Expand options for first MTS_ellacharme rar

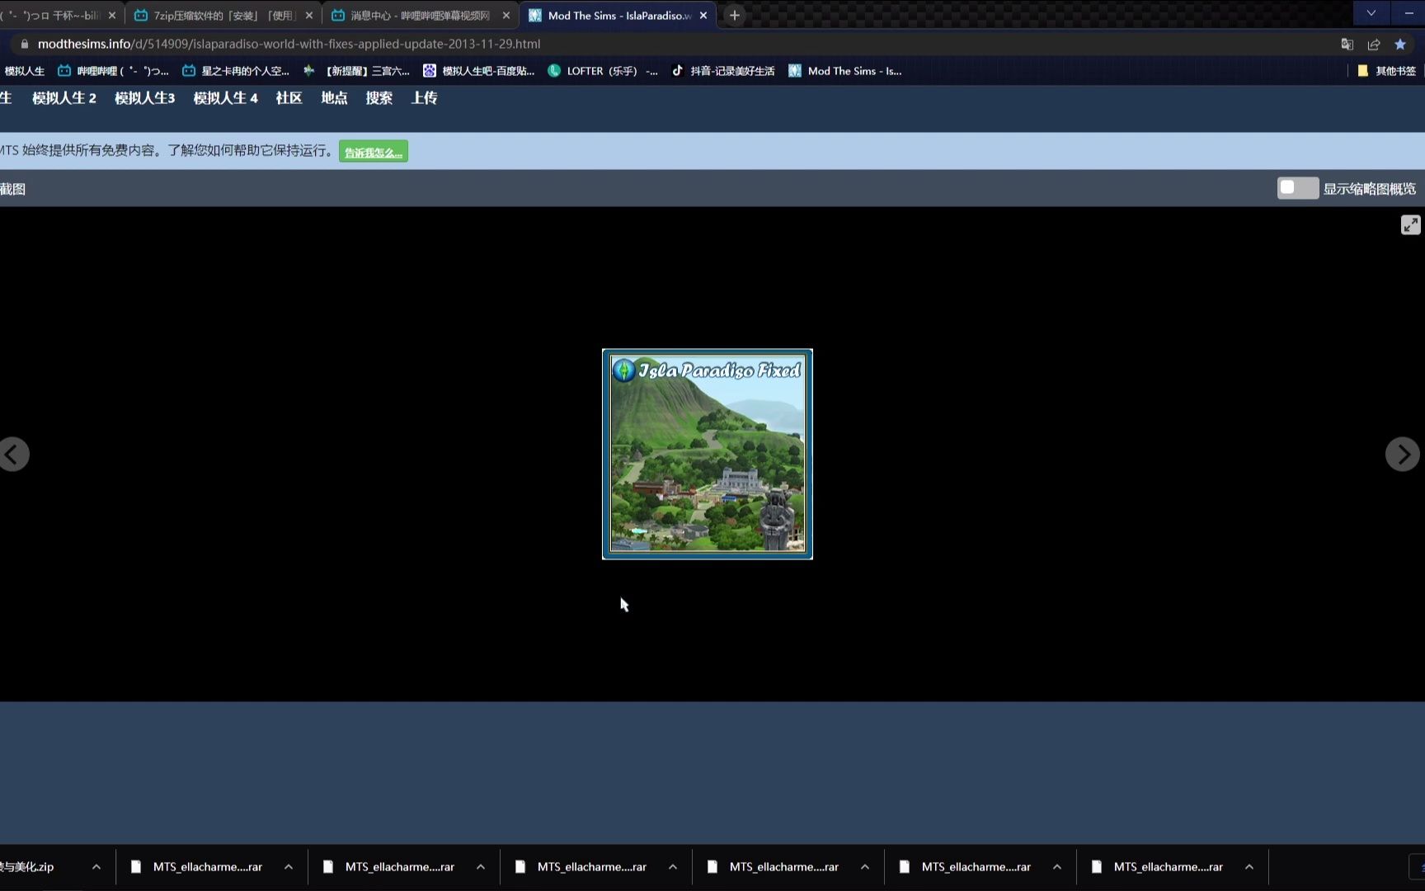[289, 867]
